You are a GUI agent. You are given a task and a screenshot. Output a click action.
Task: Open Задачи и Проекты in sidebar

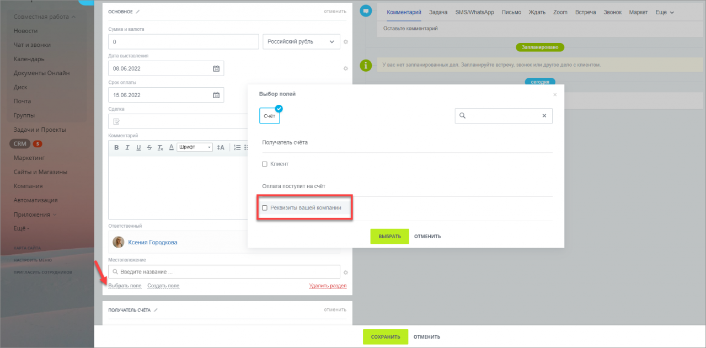[x=40, y=130]
